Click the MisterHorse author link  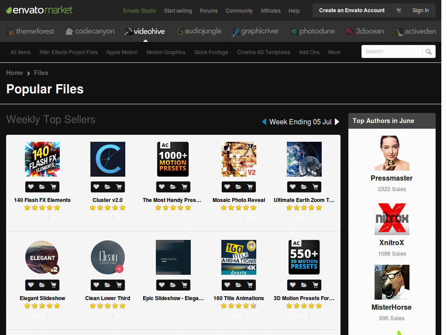coord(392,307)
